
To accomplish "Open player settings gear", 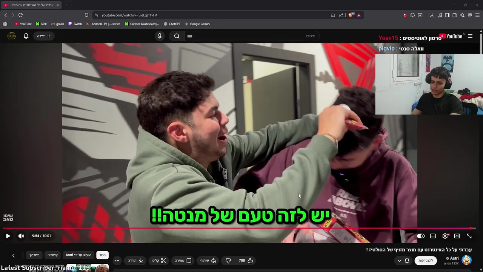I will [445, 236].
